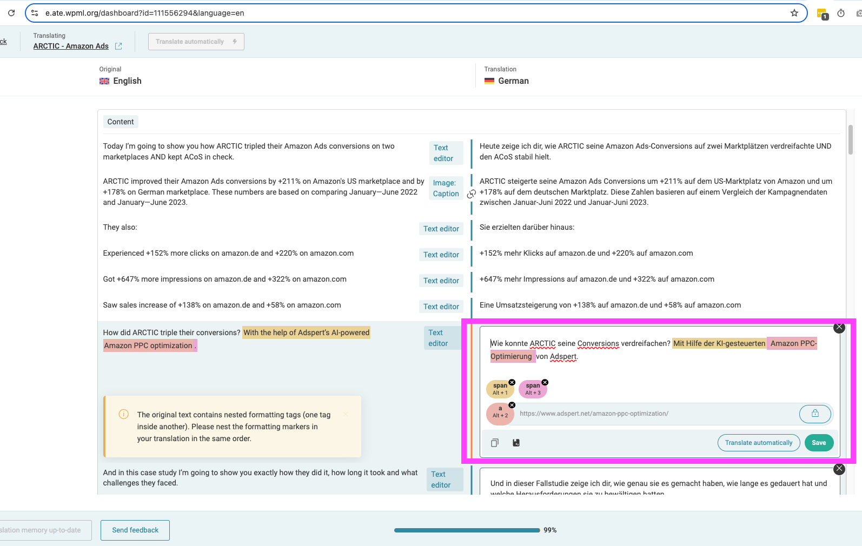Dismiss the nested formatting tags warning
Image resolution: width=862 pixels, height=546 pixels.
pos(346,414)
